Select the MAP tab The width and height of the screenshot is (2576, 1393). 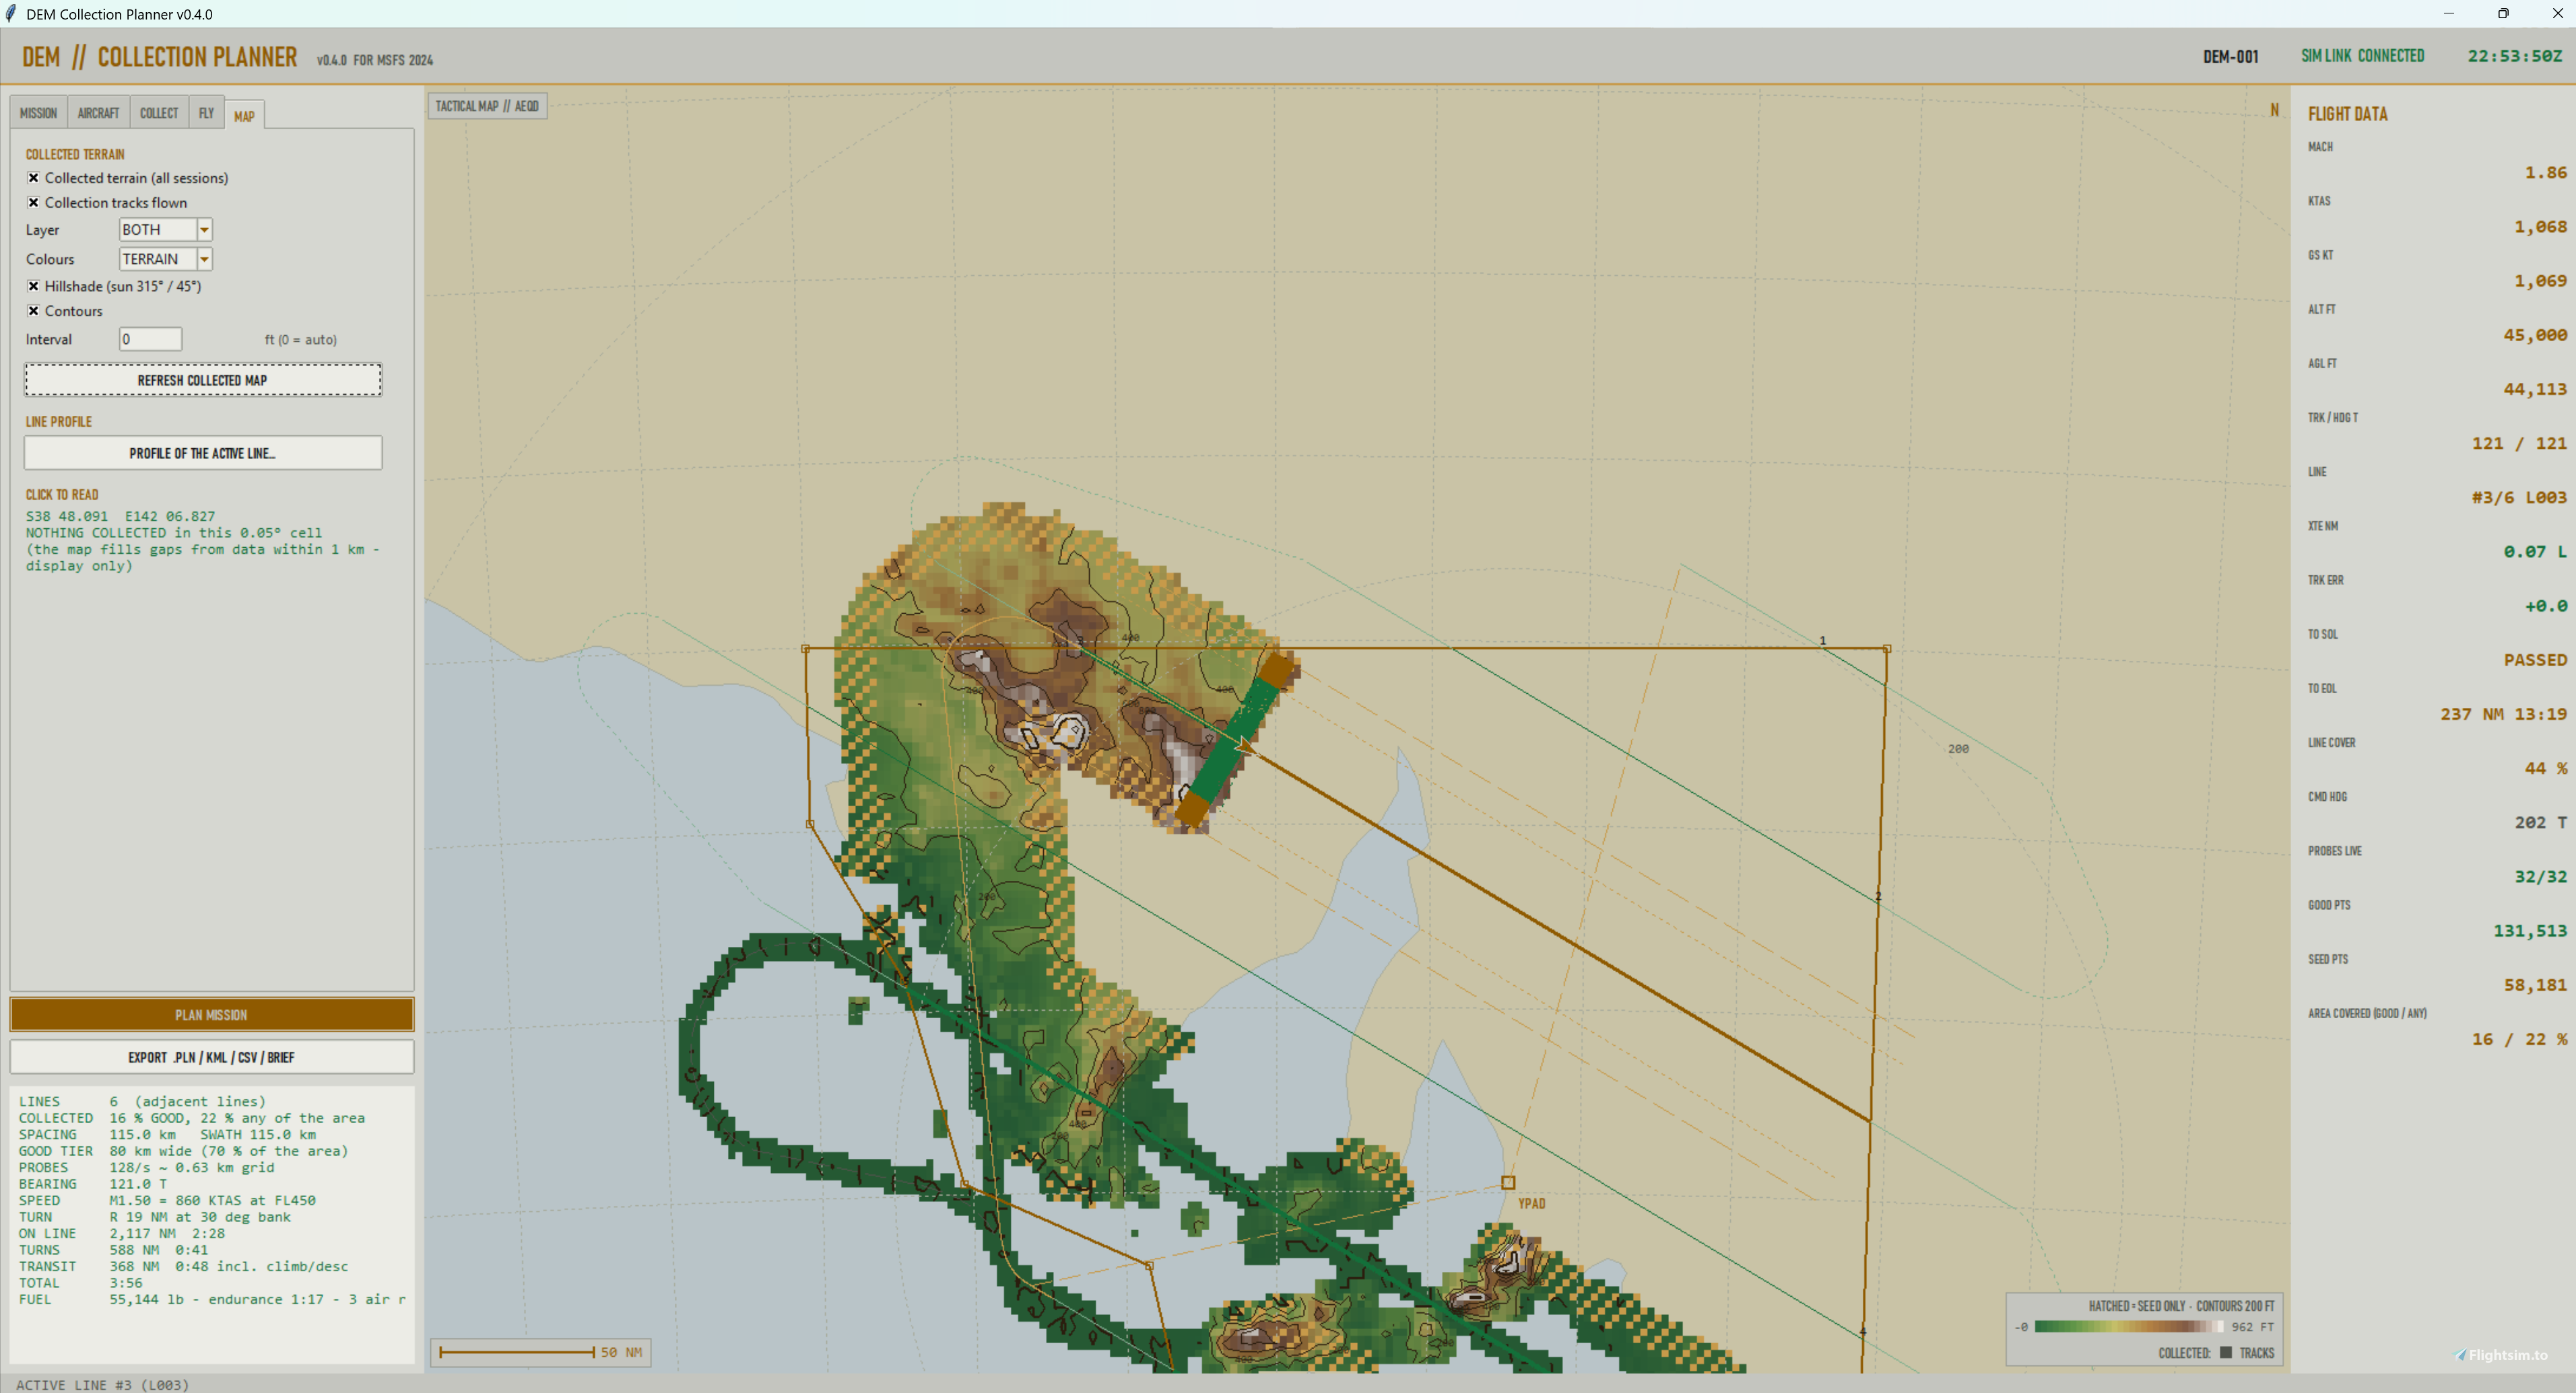coord(244,115)
